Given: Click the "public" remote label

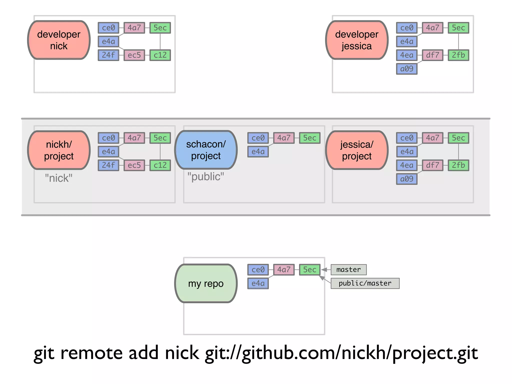Looking at the screenshot, I should pos(206,176).
